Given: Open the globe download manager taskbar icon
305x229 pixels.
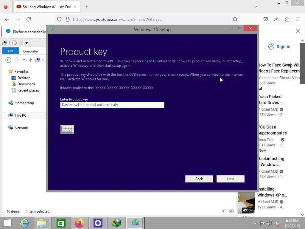Looking at the screenshot, I should 116,223.
